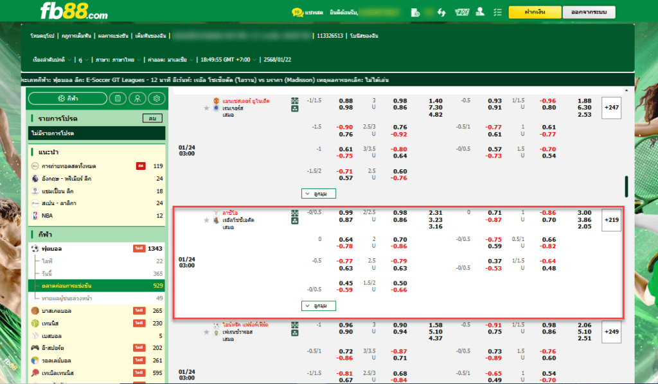
Task: Open Lazio match lineup icon below statistics
Action: (295, 221)
